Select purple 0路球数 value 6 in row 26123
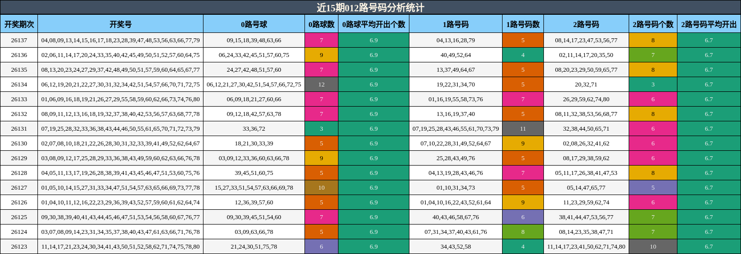Image resolution: width=741 pixels, height=254 pixels. (x=322, y=247)
